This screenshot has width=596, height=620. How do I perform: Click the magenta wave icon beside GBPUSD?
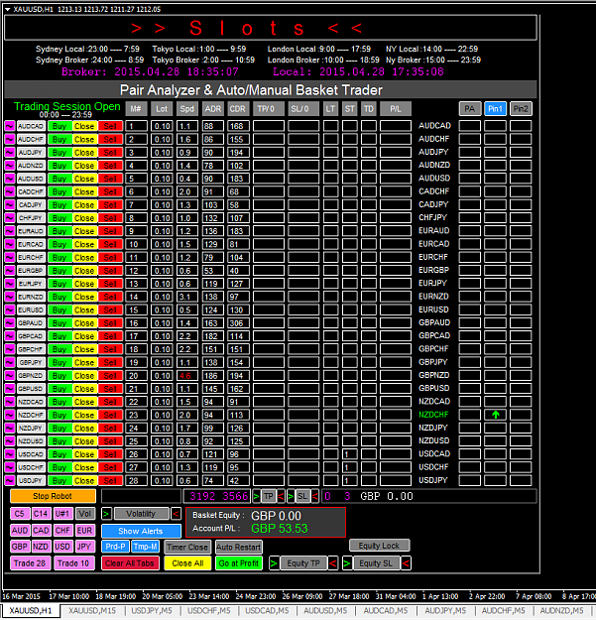pyautogui.click(x=10, y=389)
